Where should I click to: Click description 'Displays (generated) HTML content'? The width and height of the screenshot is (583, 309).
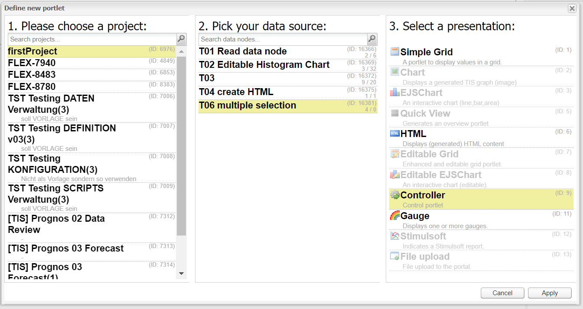pyautogui.click(x=453, y=144)
